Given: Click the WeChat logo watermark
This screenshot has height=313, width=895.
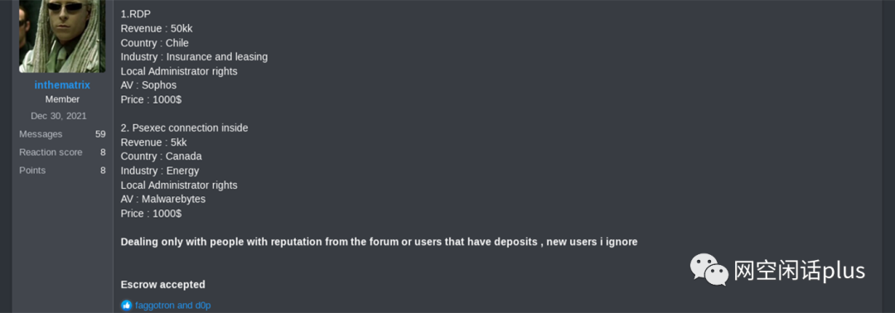Looking at the screenshot, I should (x=709, y=270).
